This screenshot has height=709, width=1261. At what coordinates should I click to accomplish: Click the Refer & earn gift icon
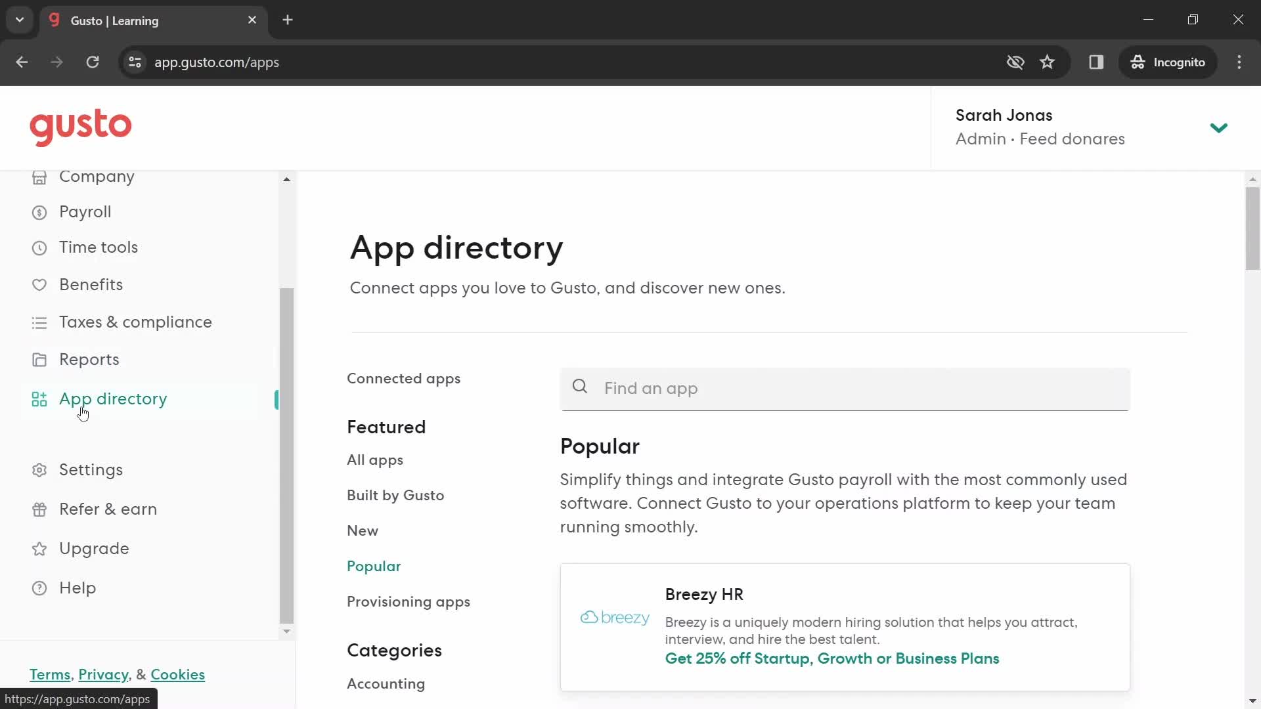[x=39, y=509]
